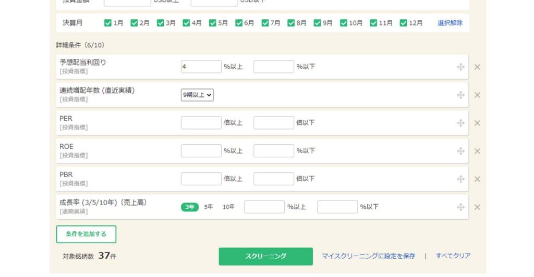Click the move handle on 予想配当利回り row
The height and width of the screenshot is (277, 534).
tap(460, 67)
